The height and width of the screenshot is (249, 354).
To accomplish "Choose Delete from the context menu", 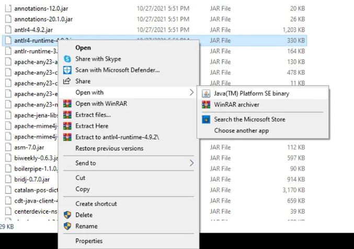I will pyautogui.click(x=129, y=215).
